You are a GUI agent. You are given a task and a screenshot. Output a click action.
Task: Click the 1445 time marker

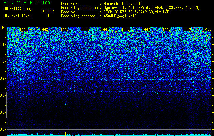105,29
